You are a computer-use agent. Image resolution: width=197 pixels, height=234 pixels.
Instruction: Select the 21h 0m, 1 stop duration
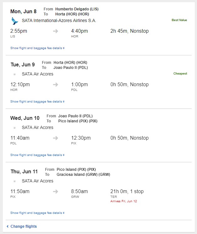tap(127, 191)
